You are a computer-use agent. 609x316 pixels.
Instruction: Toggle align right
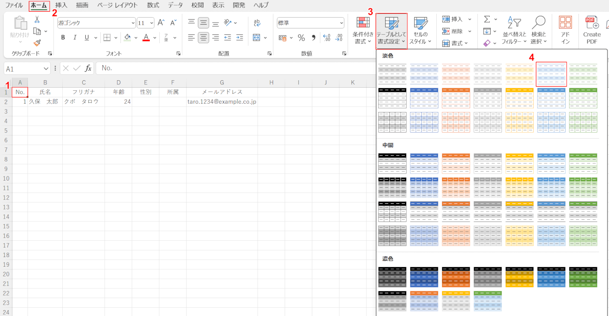215,38
